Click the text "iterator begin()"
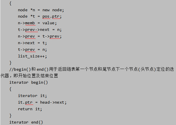 pyautogui.click(x=29, y=83)
